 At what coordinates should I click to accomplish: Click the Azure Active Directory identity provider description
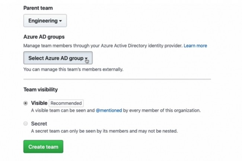click(x=103, y=46)
